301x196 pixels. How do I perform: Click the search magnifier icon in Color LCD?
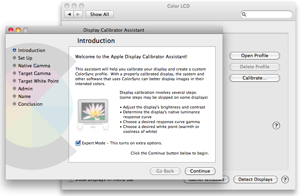(244, 14)
